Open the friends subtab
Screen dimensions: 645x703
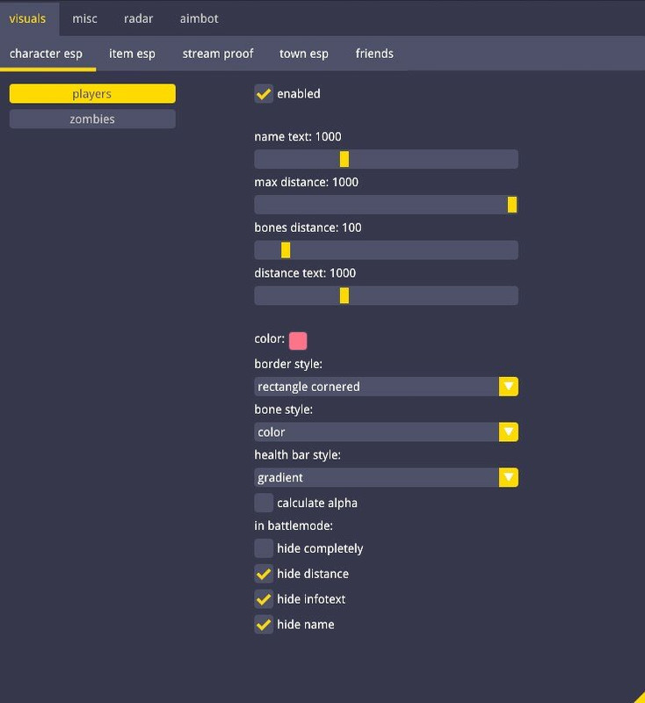click(374, 54)
